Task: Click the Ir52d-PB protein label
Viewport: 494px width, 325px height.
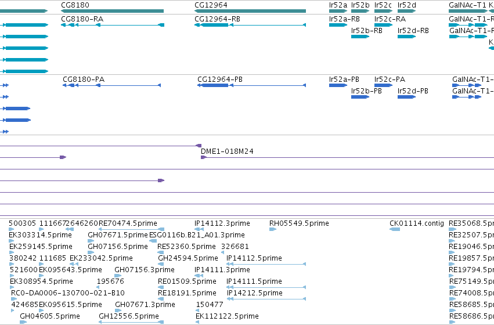Action: [413, 91]
